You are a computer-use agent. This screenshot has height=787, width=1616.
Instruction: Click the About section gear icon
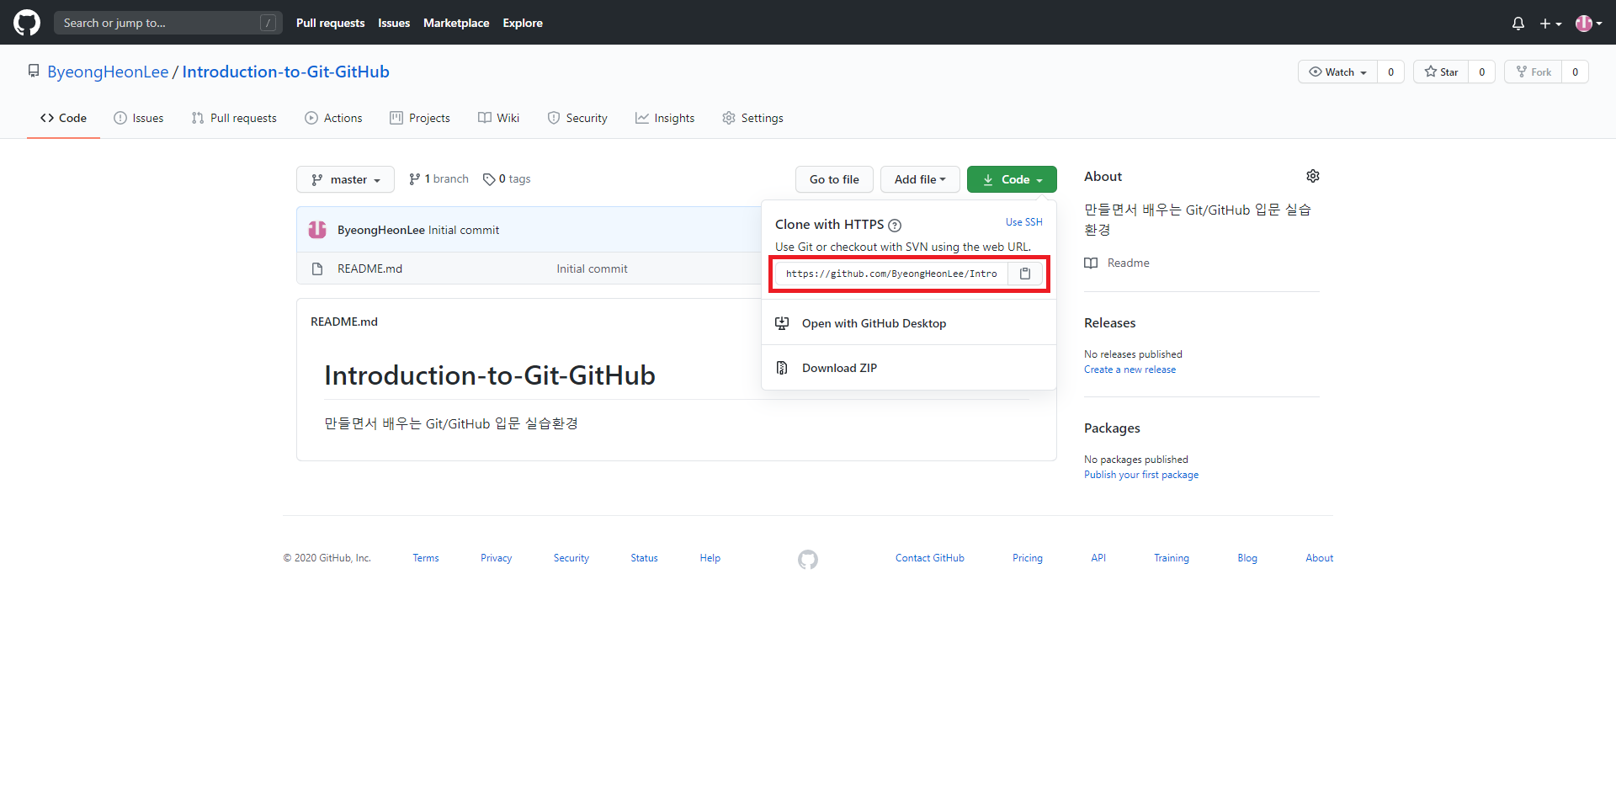click(1313, 176)
